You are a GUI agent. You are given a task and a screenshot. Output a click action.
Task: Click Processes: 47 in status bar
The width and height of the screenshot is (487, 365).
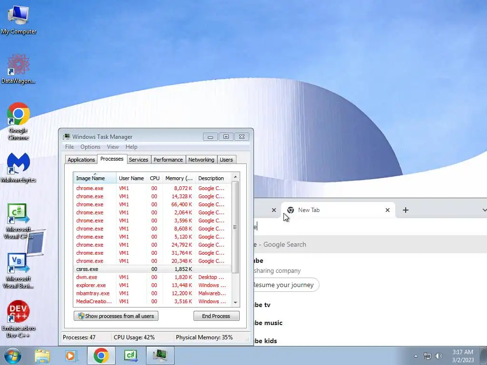coord(79,337)
